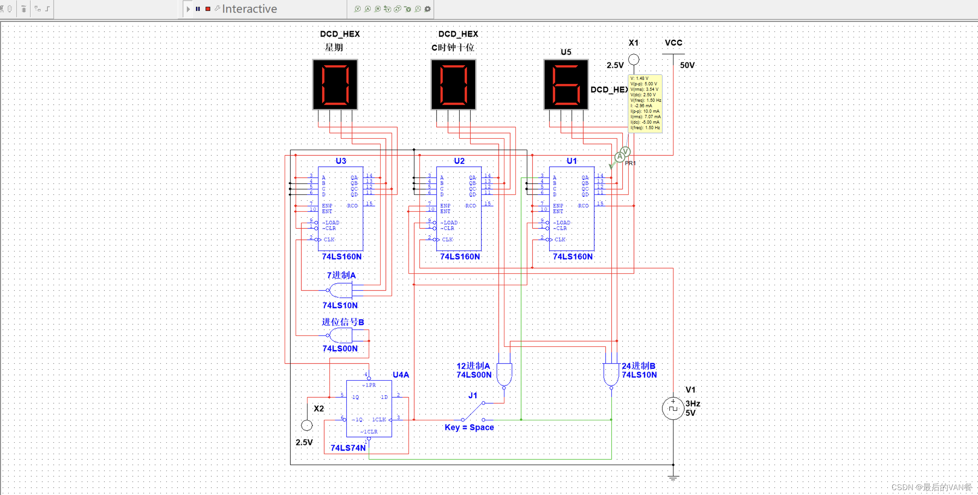The width and height of the screenshot is (978, 495).
Task: Select the differential voltage probe tool
Action: (x=387, y=9)
